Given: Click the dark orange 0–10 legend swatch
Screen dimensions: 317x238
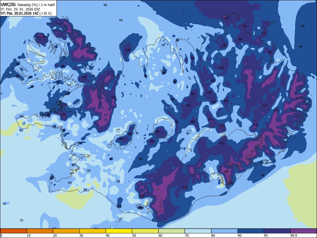Looking at the screenshot, I should pyautogui.click(x=13, y=231).
